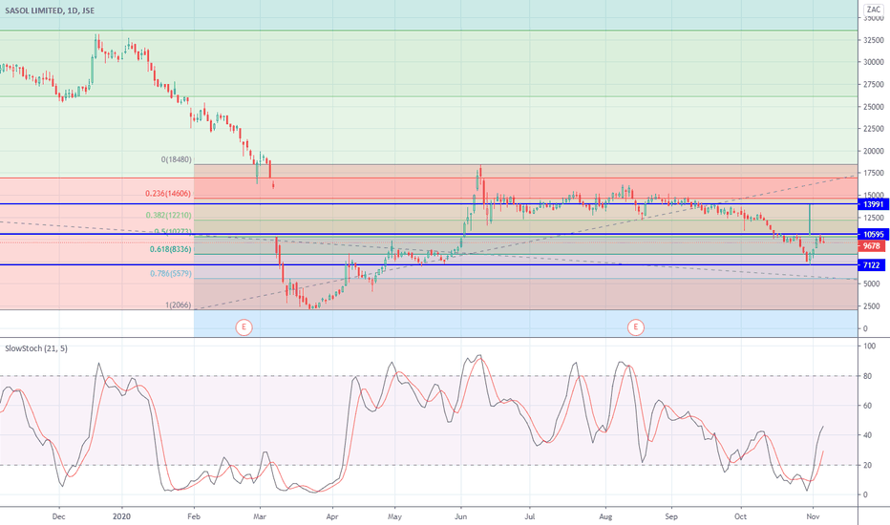Click the 80 value on stochastic scale
The width and height of the screenshot is (890, 525).
[867, 376]
